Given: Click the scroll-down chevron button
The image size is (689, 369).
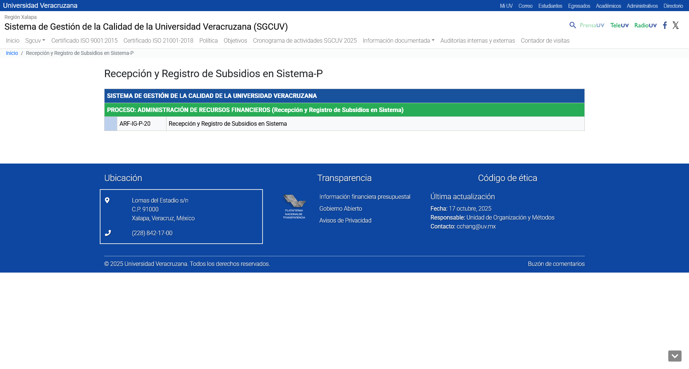Looking at the screenshot, I should point(675,356).
